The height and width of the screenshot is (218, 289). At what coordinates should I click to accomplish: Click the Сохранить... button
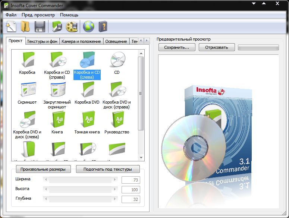tap(177, 47)
